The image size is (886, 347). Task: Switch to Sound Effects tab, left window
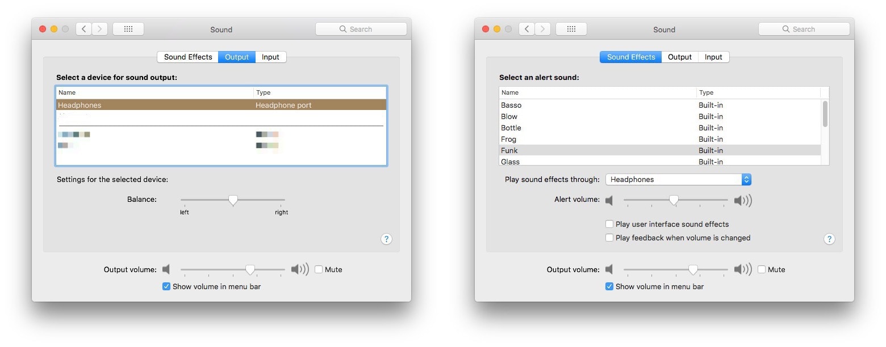188,57
